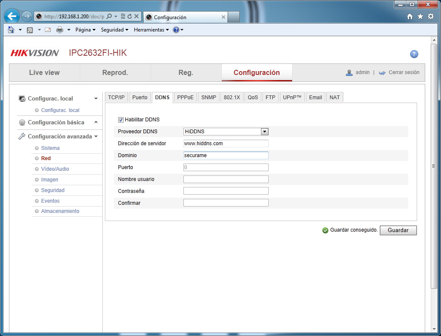Click the Confirmar password field
This screenshot has width=441, height=336.
click(226, 203)
